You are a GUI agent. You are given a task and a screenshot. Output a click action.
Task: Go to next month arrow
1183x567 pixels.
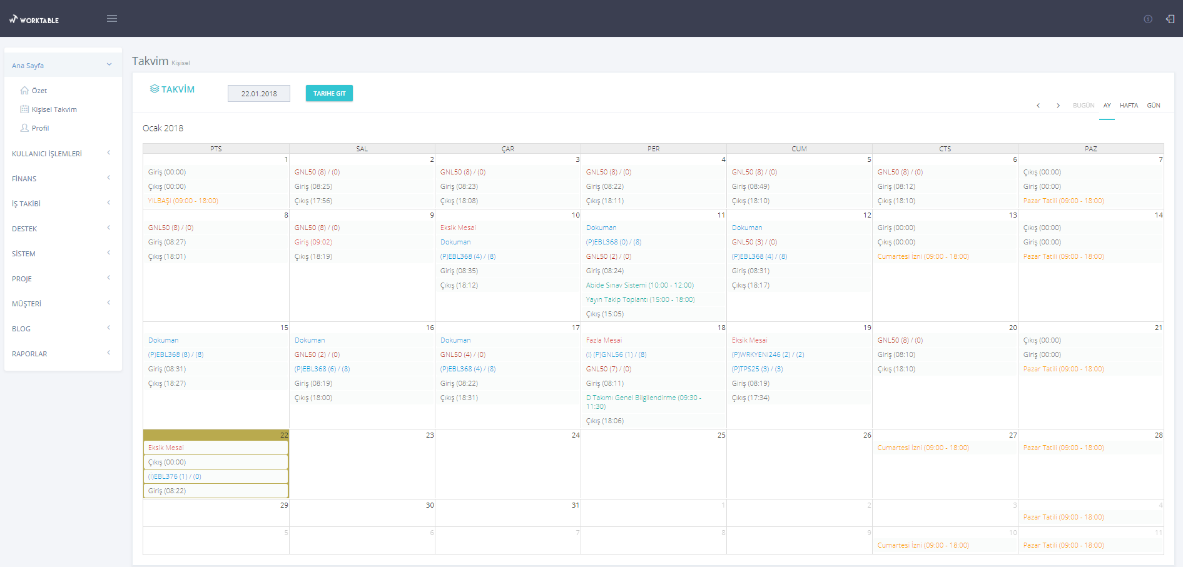[1058, 106]
